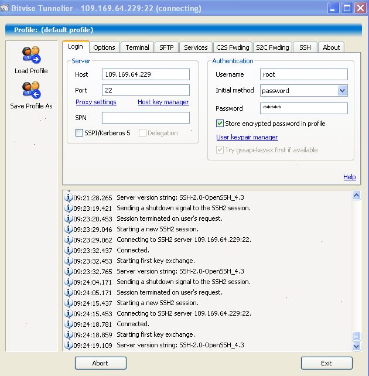
Task: Click info icon beside 09:24:19.109 log entry
Action: 69,346
